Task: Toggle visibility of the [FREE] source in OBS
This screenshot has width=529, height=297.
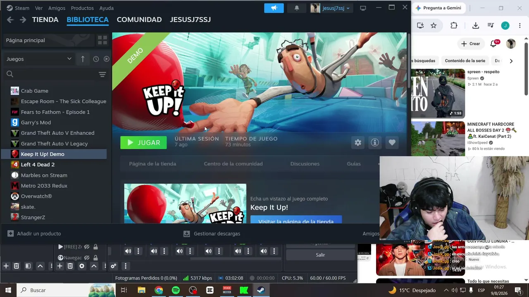Action: (x=87, y=247)
